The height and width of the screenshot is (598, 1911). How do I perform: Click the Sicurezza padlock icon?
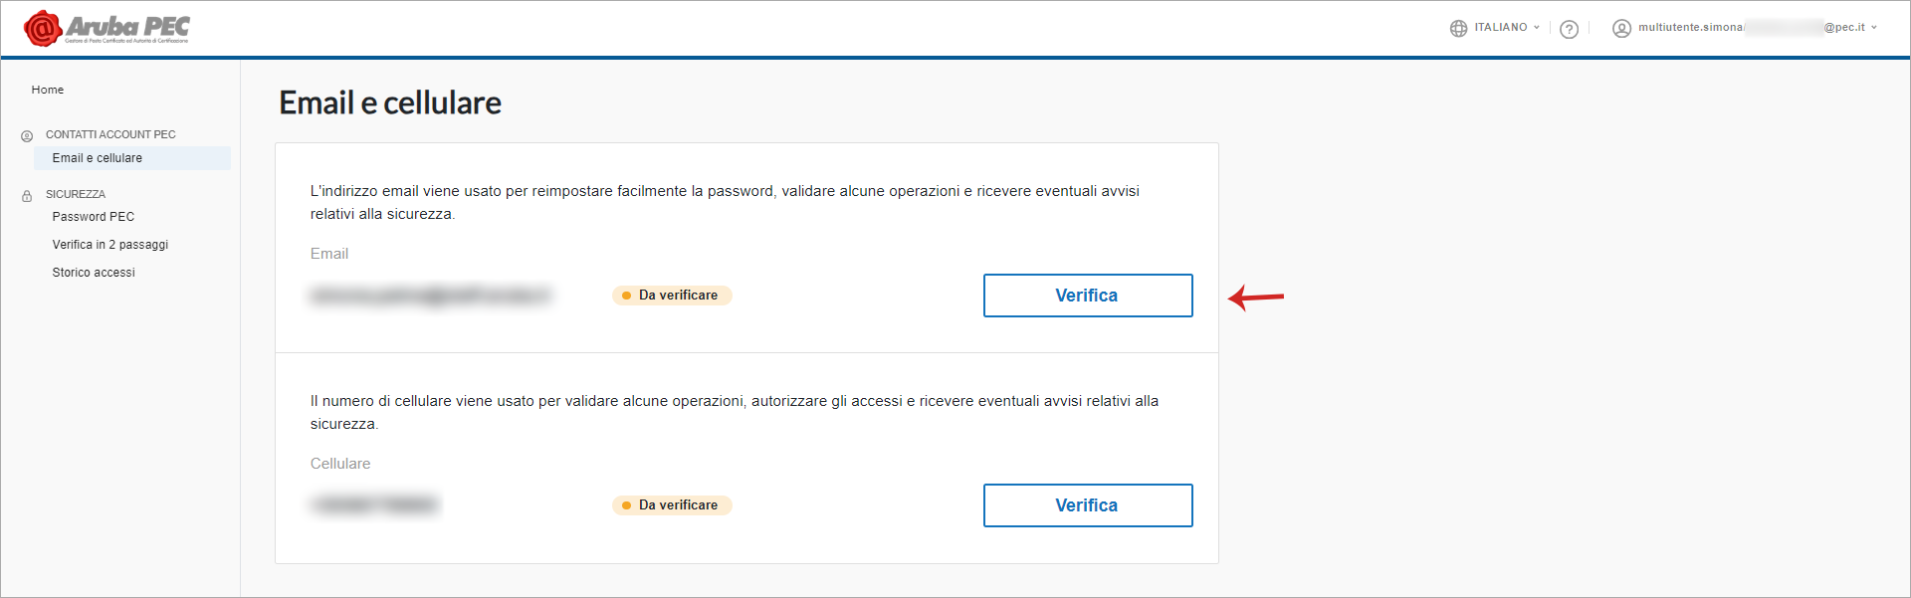[x=27, y=195]
